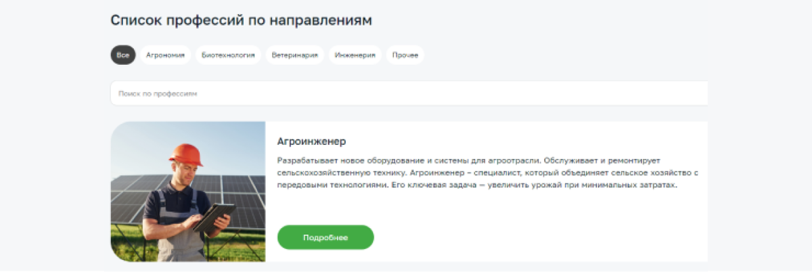Screen dimensions: 812x272
Task: Click the green "Подробнее" button
Action: click(x=325, y=237)
